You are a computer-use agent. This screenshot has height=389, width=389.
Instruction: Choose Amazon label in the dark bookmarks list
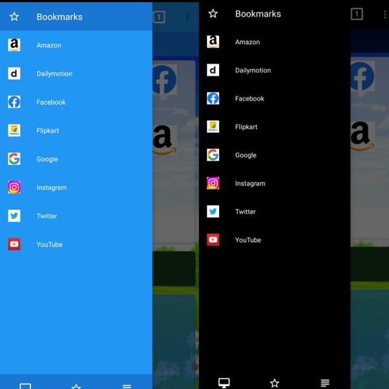tap(248, 42)
